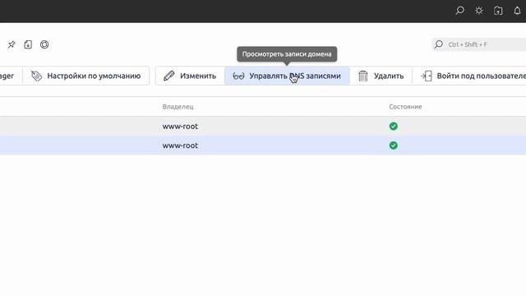Open the notifications bell icon

pyautogui.click(x=517, y=11)
